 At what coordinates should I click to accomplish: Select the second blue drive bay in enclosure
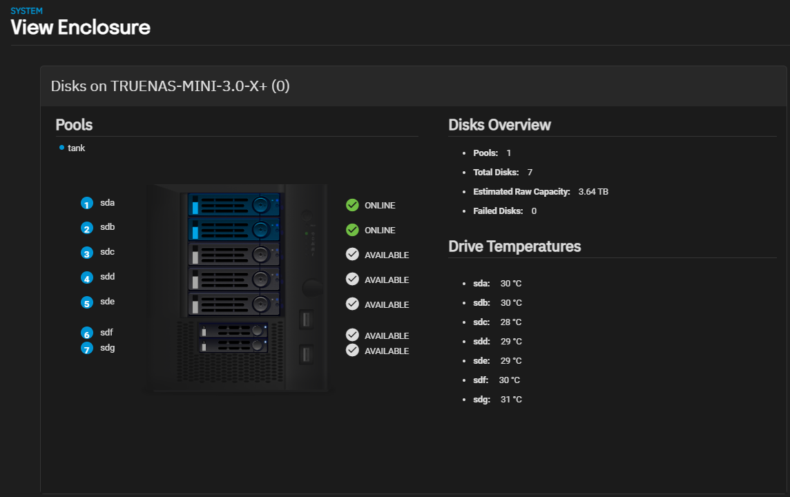pyautogui.click(x=233, y=229)
